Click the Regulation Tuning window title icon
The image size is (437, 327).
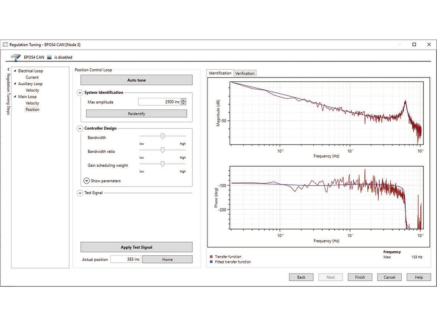(6, 45)
